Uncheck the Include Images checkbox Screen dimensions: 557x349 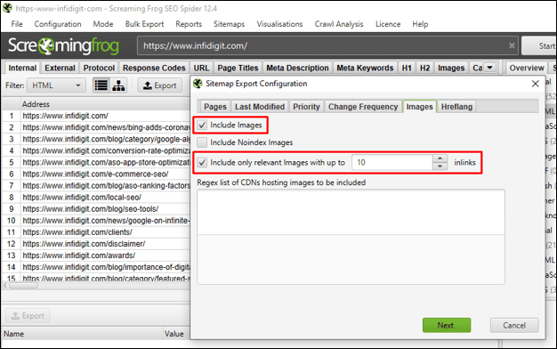tap(202, 126)
